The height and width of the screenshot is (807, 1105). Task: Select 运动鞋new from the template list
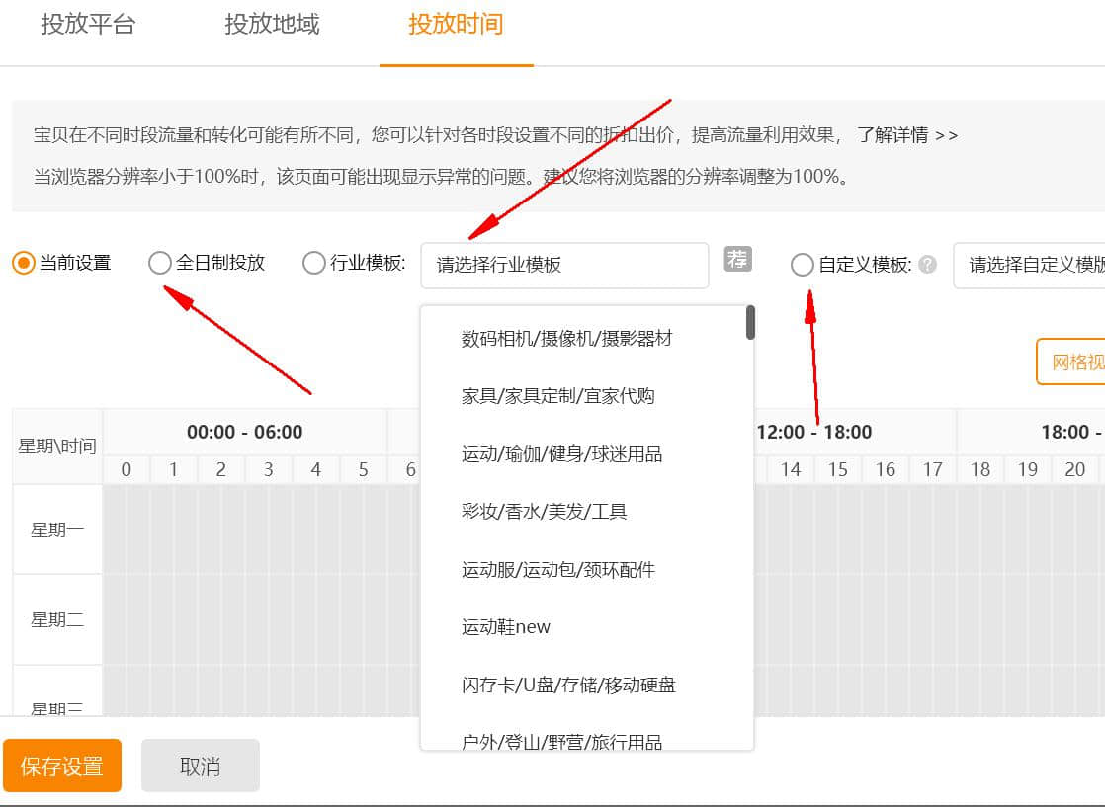[505, 627]
